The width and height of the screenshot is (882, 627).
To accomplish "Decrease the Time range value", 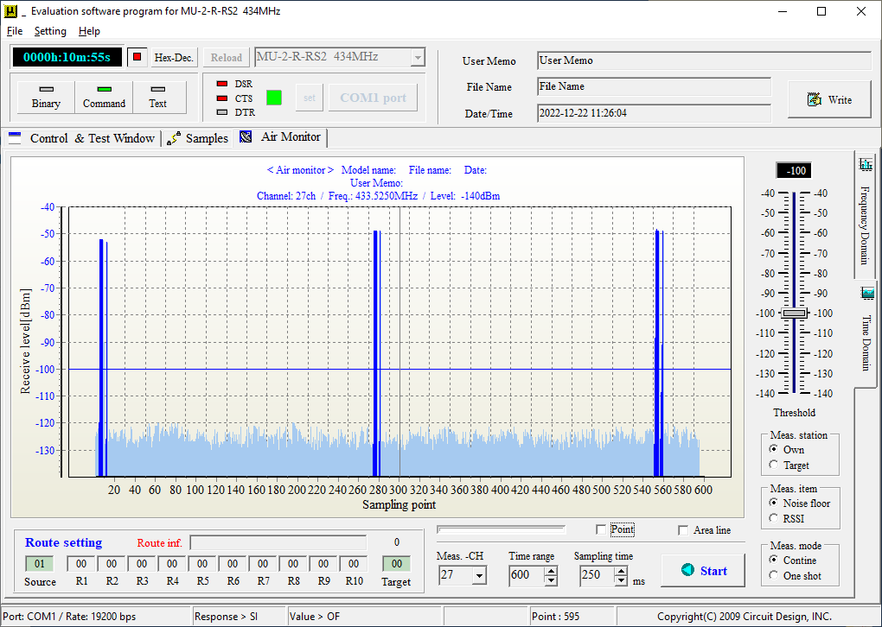I will click(x=552, y=580).
